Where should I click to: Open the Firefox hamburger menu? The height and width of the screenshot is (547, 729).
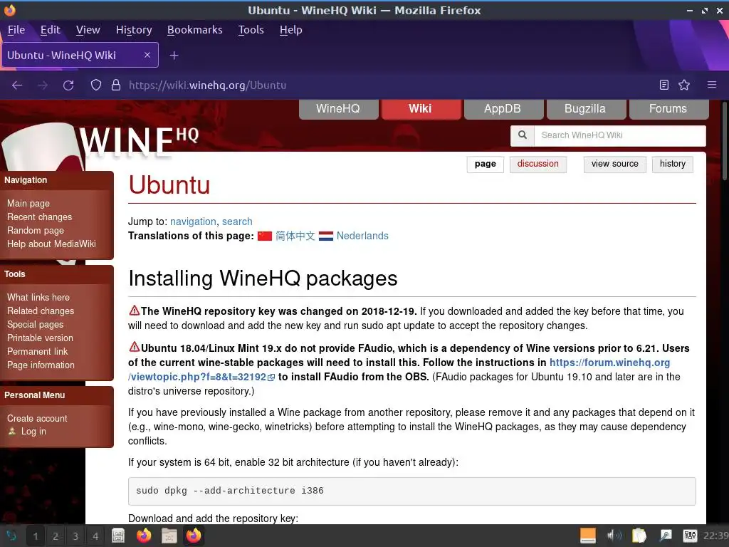(712, 85)
